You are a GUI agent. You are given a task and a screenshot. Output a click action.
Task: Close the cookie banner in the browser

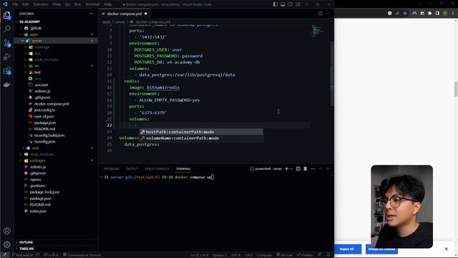point(446,249)
